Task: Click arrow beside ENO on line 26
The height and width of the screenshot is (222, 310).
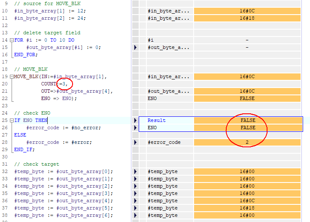Action: [135, 128]
